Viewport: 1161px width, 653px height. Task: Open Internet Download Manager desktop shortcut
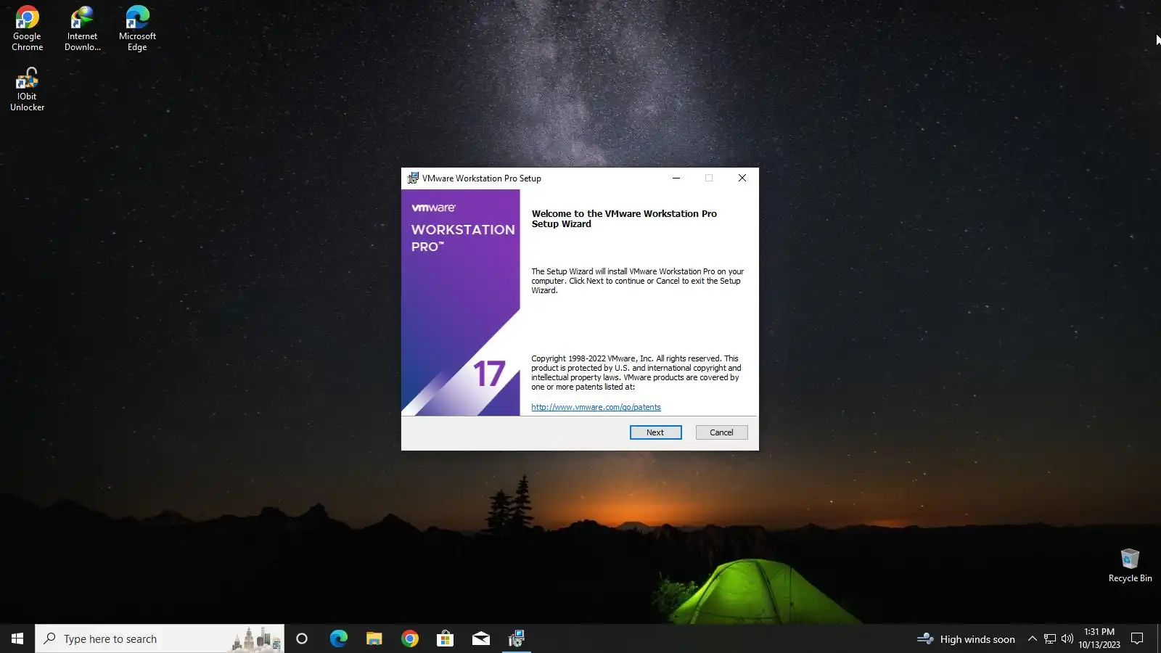coord(82,29)
